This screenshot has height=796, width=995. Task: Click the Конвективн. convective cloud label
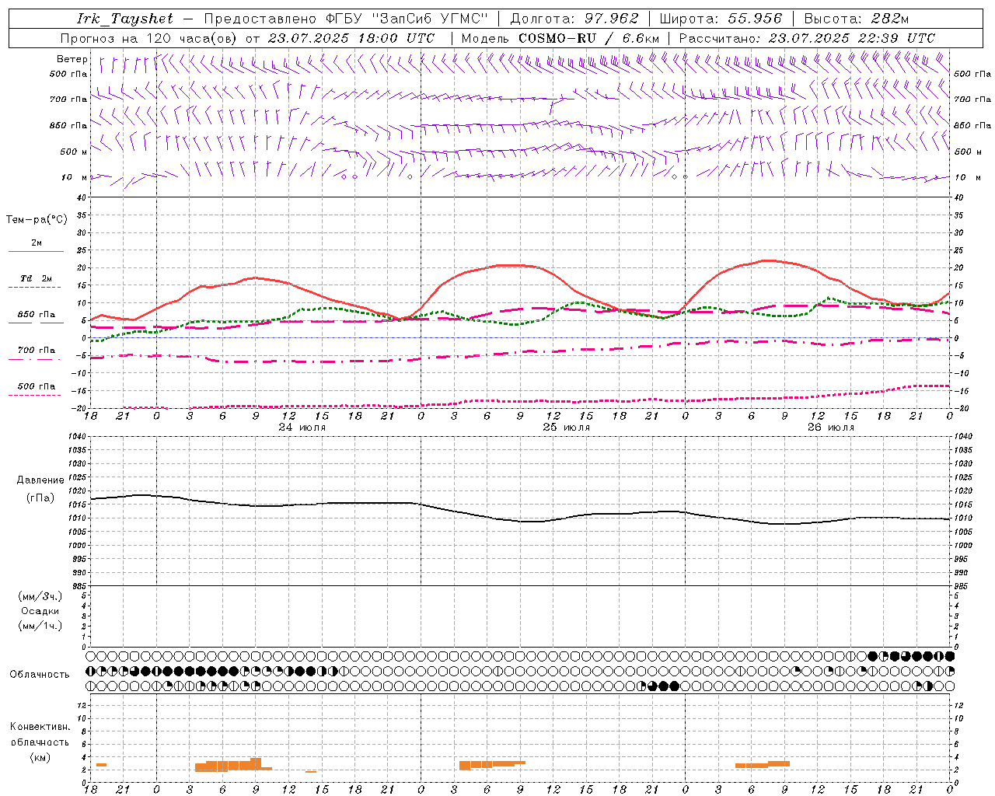[40, 727]
